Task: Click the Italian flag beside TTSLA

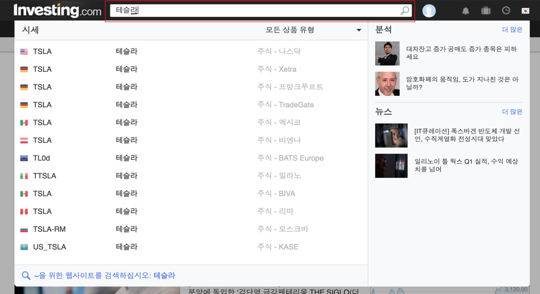Action: click(24, 176)
